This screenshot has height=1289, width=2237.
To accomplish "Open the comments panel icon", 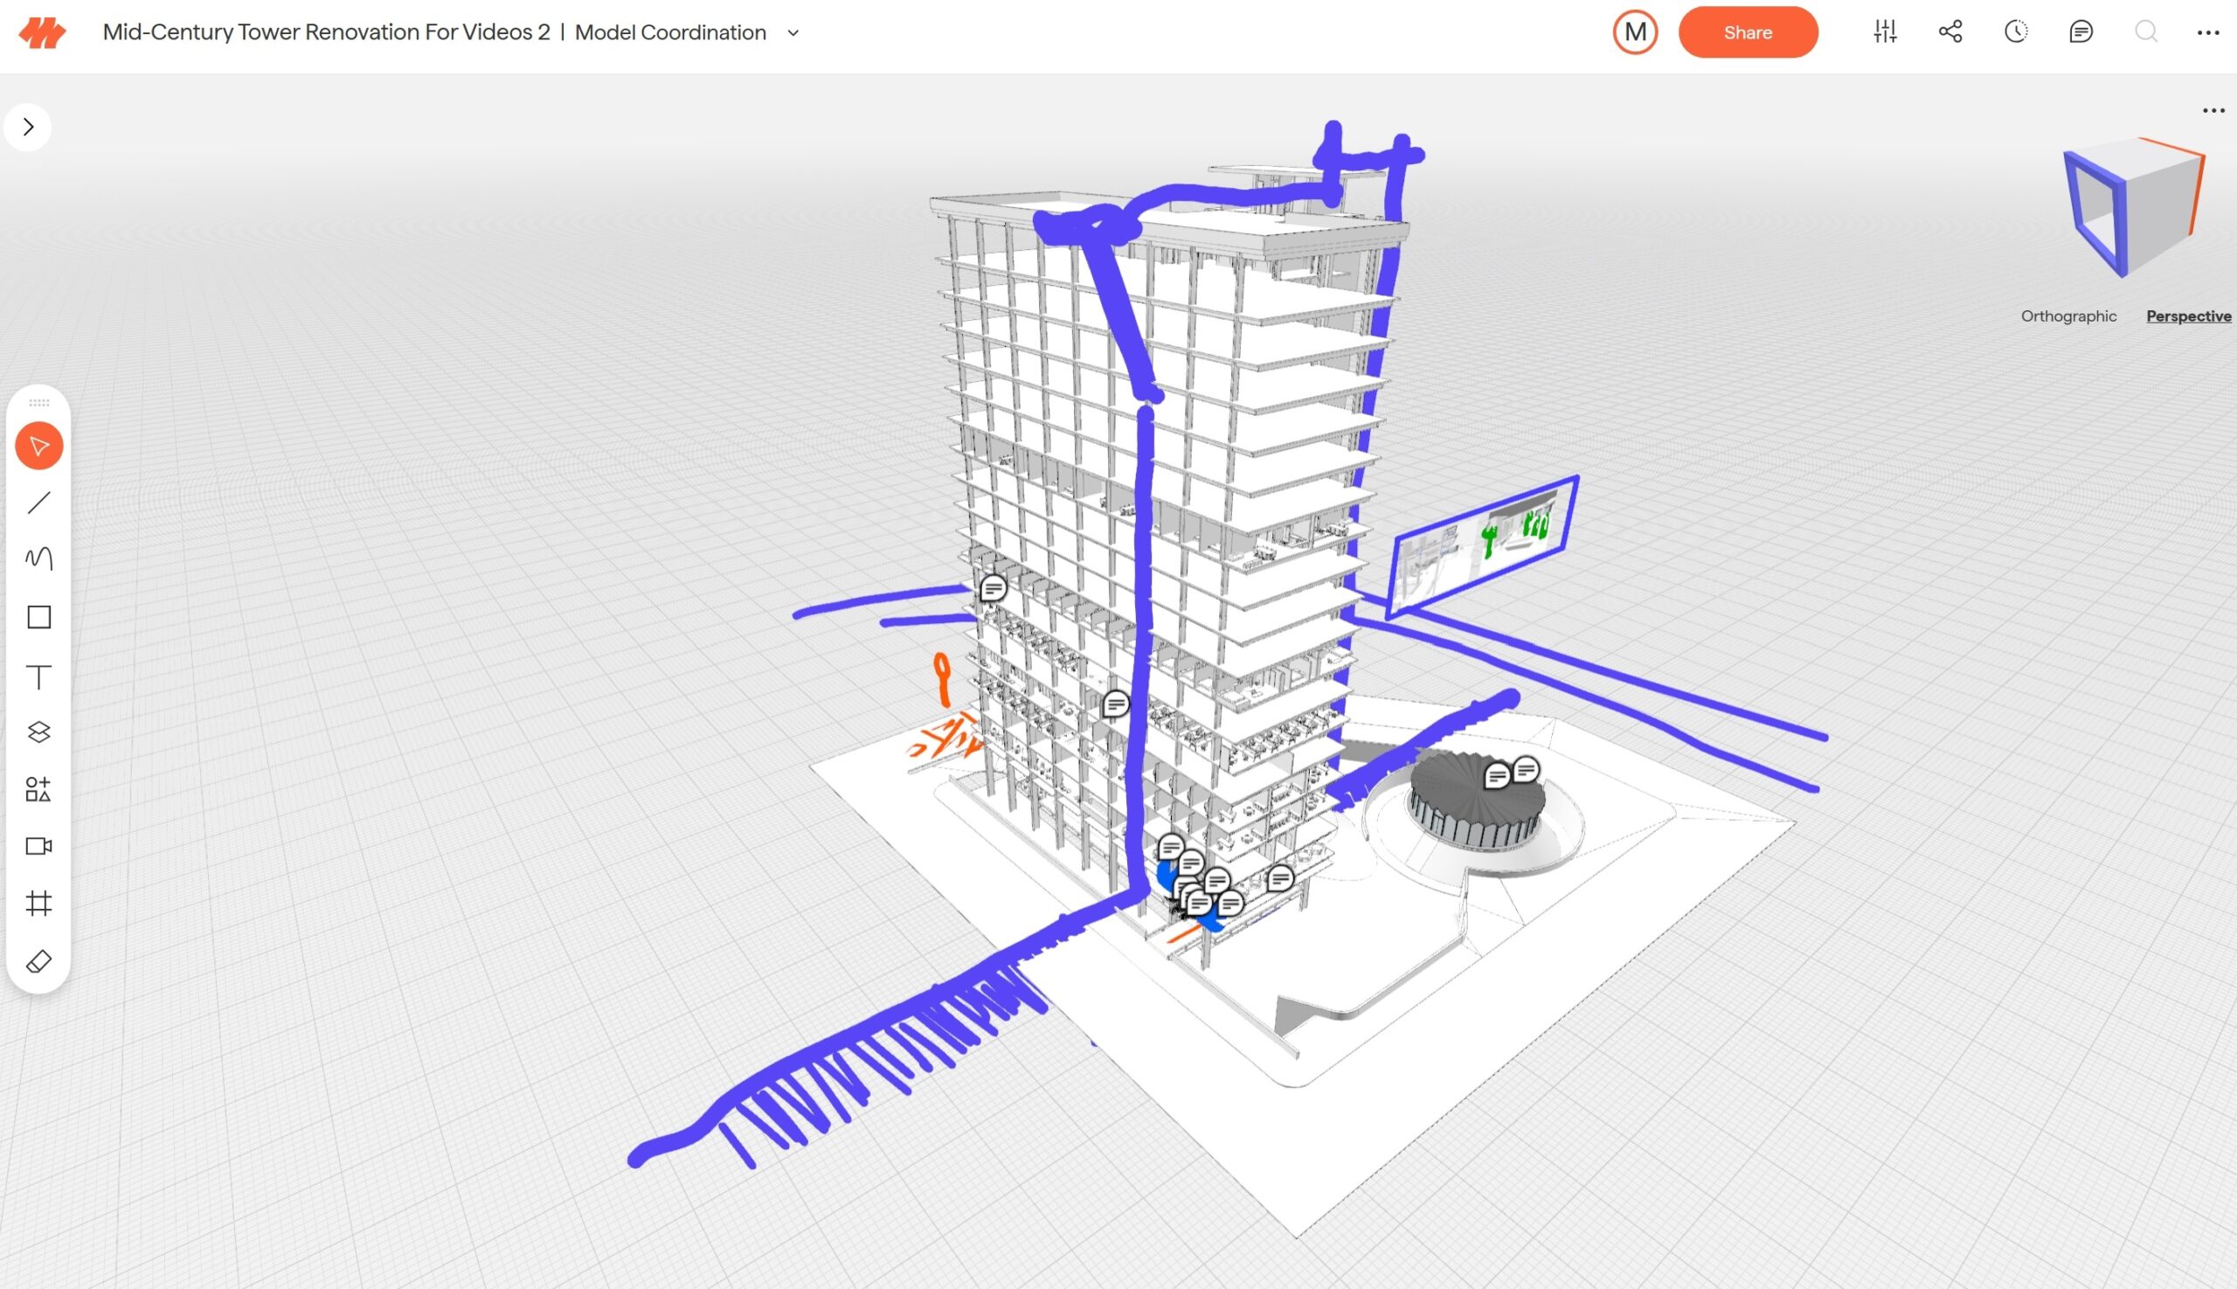I will point(2081,32).
